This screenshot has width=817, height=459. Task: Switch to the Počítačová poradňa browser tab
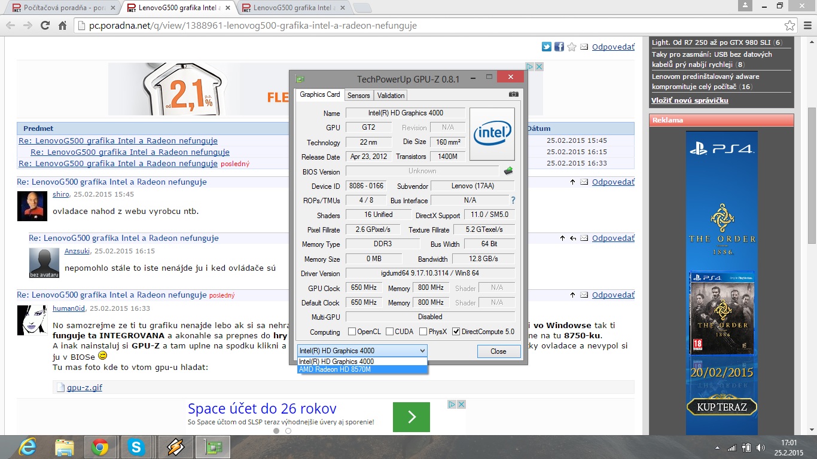[x=65, y=8]
